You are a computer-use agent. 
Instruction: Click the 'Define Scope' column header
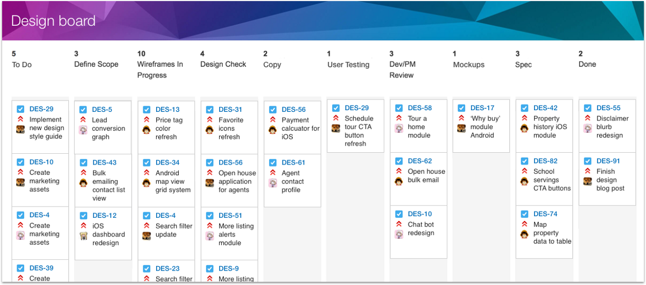96,64
